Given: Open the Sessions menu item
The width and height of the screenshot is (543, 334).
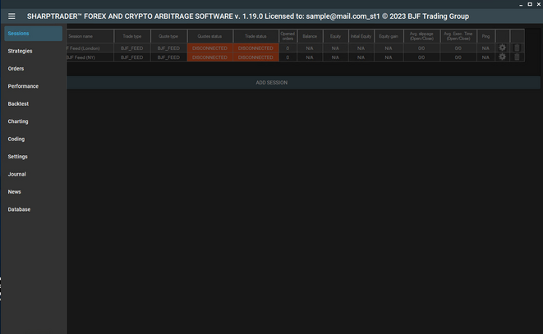Looking at the screenshot, I should tap(33, 33).
